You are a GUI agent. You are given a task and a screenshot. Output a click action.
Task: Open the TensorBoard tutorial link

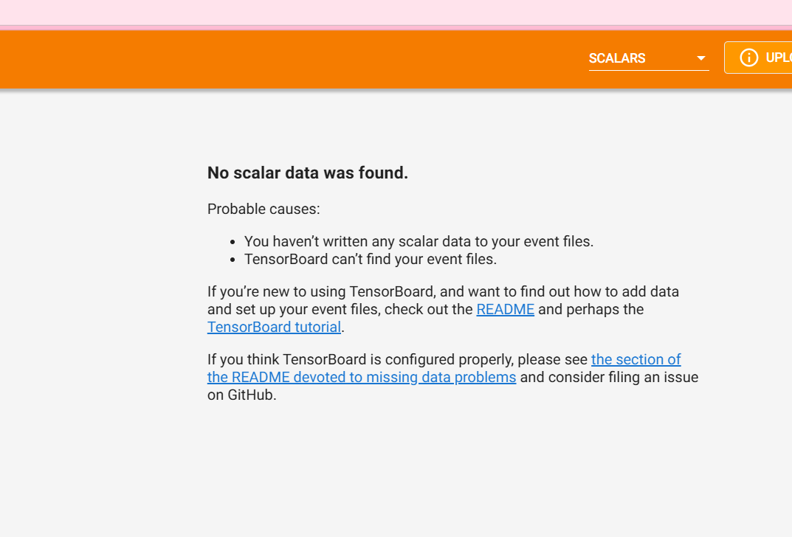click(275, 327)
